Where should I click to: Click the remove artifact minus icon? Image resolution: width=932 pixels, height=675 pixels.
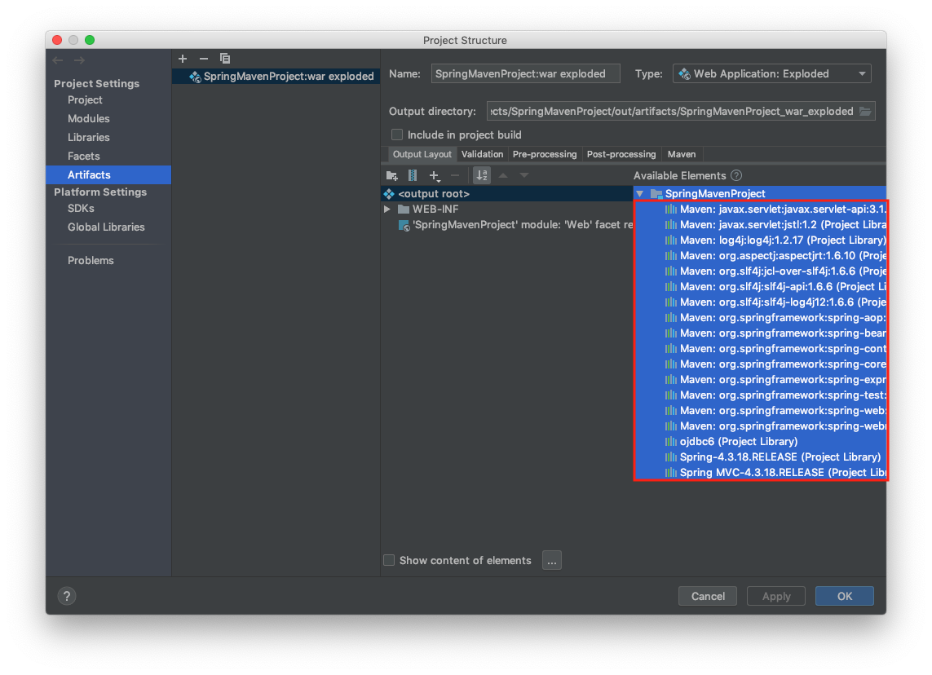(203, 58)
